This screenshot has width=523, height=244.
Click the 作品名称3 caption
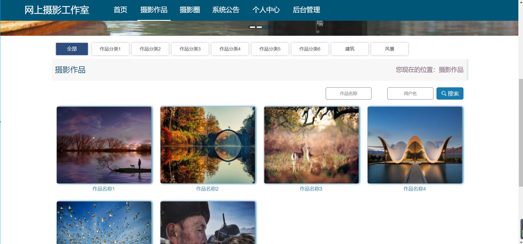click(311, 189)
